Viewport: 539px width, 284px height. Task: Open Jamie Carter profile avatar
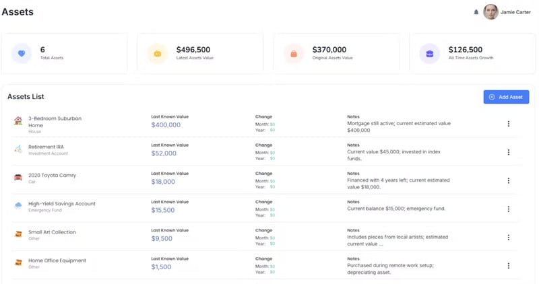tap(491, 12)
